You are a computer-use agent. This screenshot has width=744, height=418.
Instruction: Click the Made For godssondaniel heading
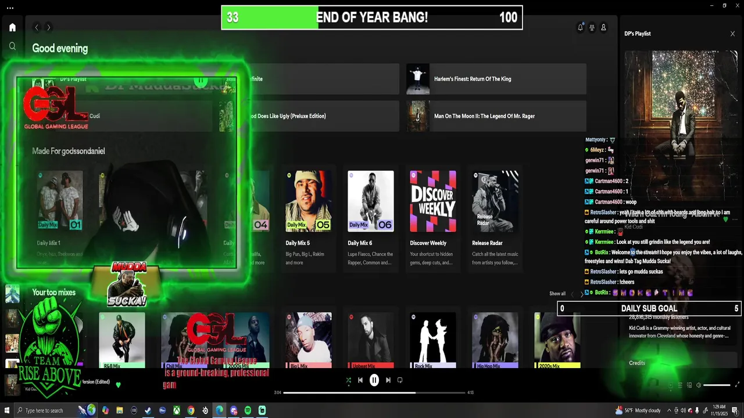(69, 151)
